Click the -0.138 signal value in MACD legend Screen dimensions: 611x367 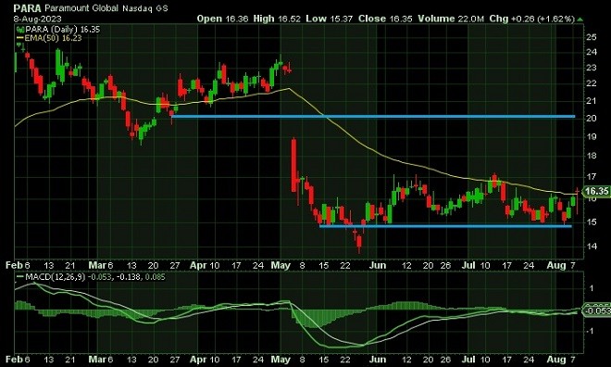tap(129, 277)
